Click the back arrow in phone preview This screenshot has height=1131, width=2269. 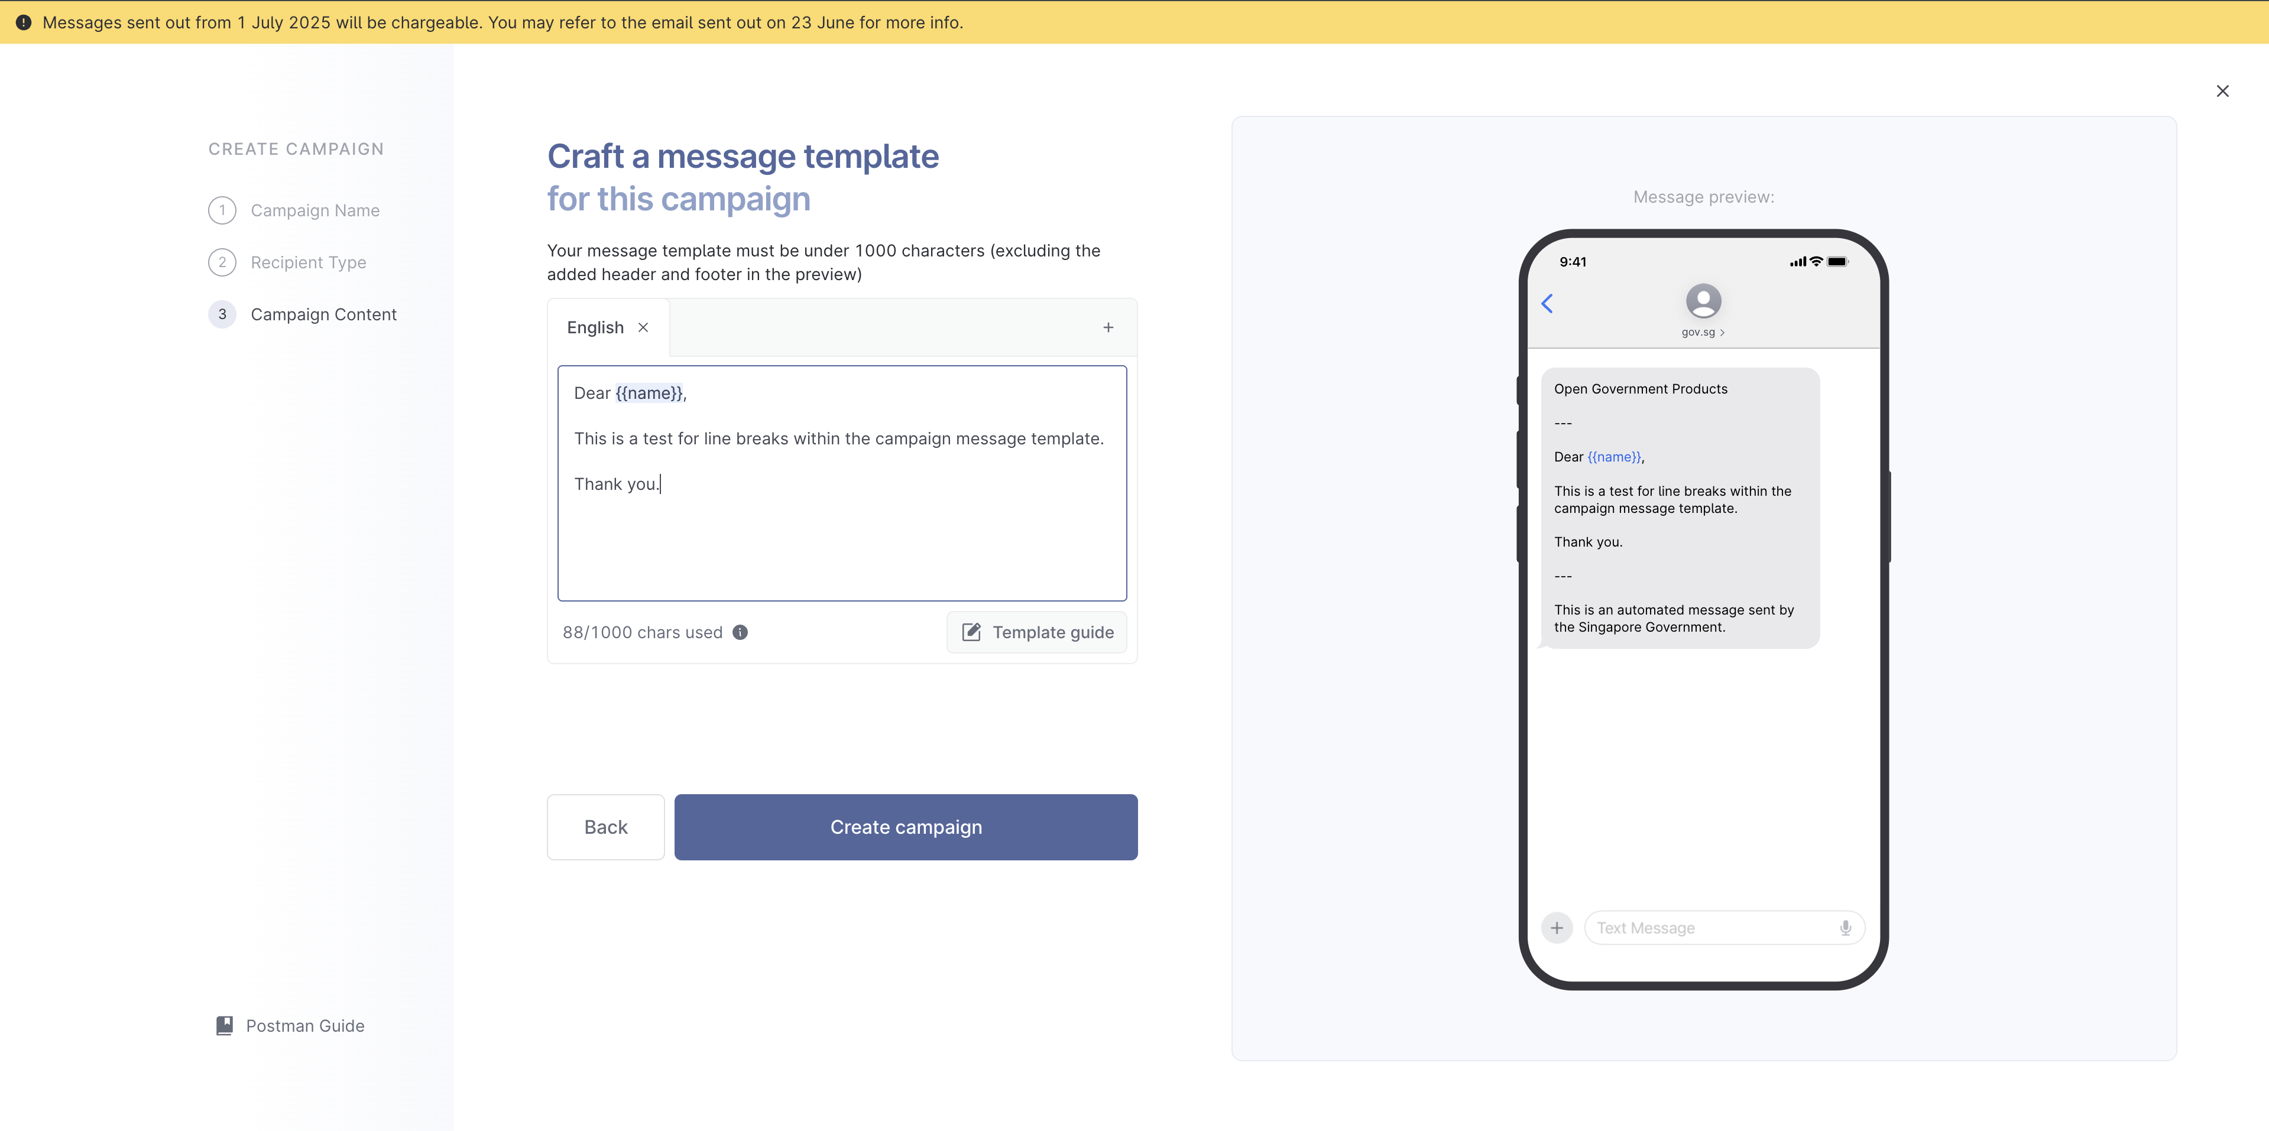click(1547, 304)
